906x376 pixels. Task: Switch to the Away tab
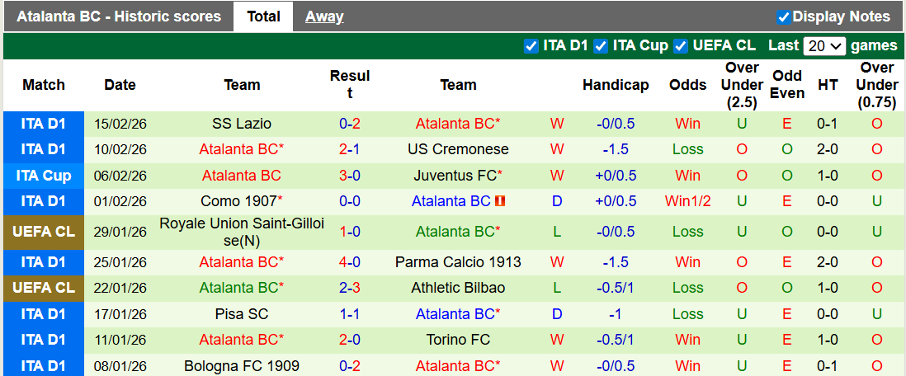point(324,16)
